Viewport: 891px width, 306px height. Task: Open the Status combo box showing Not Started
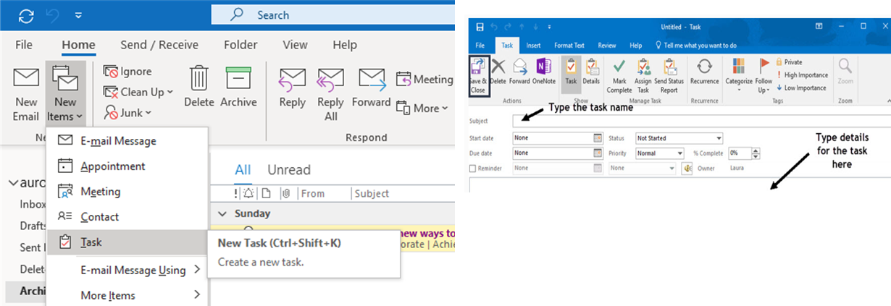(x=679, y=138)
